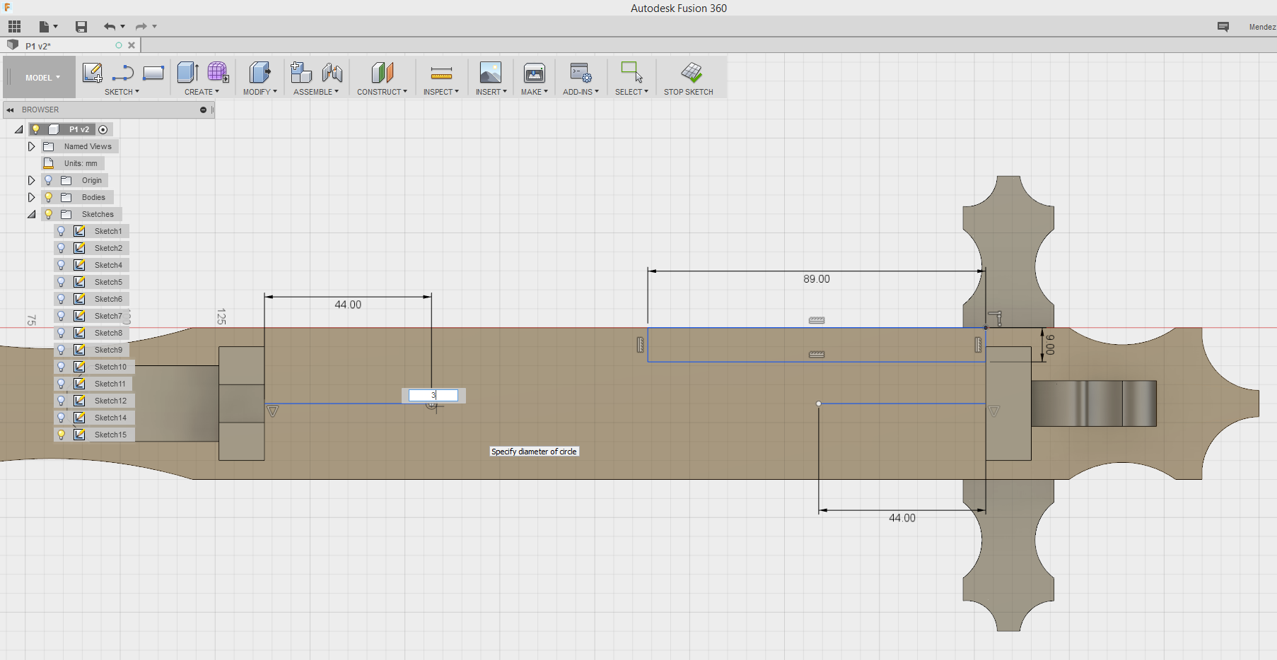
Task: Expand the Origin folder
Action: [31, 180]
